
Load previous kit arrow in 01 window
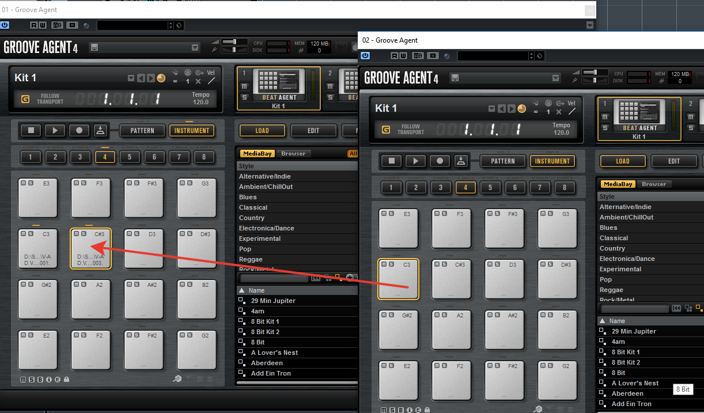(x=141, y=78)
